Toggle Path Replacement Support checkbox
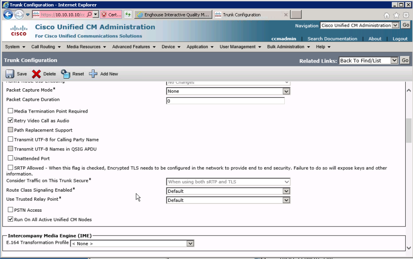This screenshot has height=259, width=413. tap(10, 130)
